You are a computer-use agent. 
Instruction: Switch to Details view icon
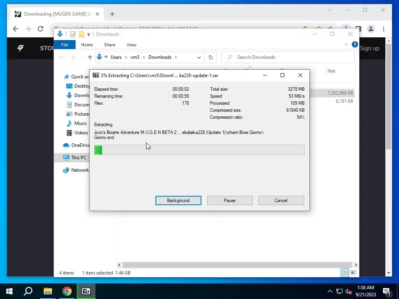click(345, 273)
